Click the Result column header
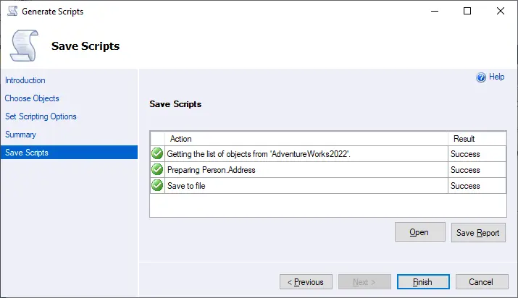The width and height of the screenshot is (518, 298). (477, 139)
